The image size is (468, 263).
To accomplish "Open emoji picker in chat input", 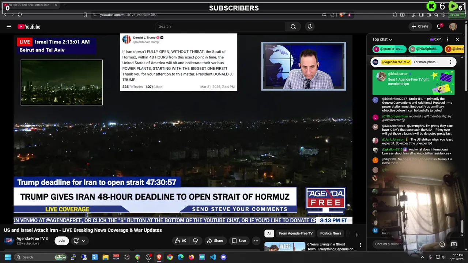I will [442, 244].
